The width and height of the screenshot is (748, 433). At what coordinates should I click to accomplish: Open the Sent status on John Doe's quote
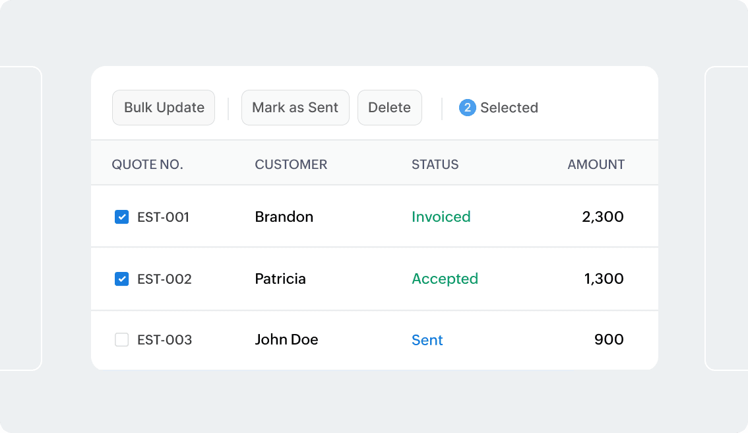pyautogui.click(x=427, y=340)
